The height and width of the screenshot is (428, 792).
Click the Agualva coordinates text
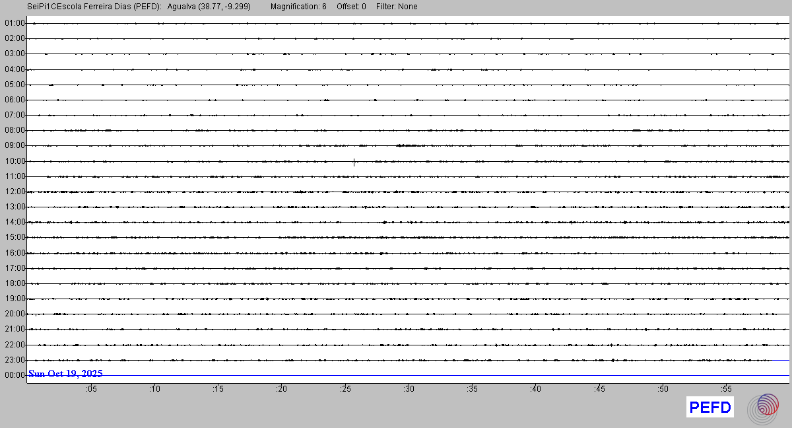click(209, 7)
